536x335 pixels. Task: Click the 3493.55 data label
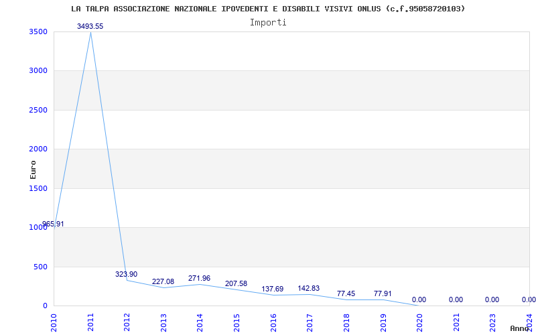[90, 26]
